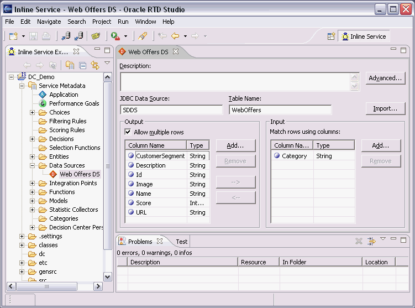Maximize the Problems view pane
Viewport: 415px width, 308px height.
(403, 240)
